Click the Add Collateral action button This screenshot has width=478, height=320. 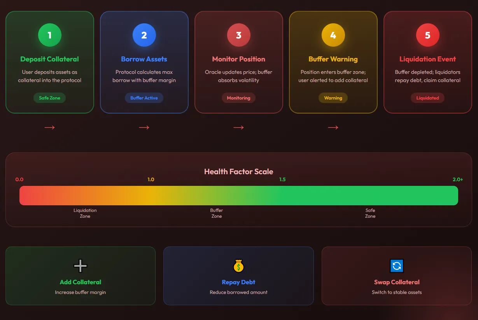pos(81,276)
